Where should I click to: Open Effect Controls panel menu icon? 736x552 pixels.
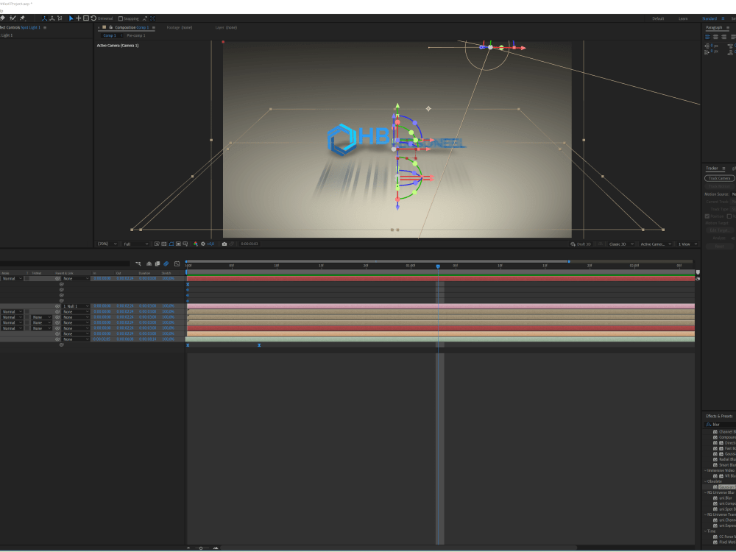pyautogui.click(x=45, y=28)
